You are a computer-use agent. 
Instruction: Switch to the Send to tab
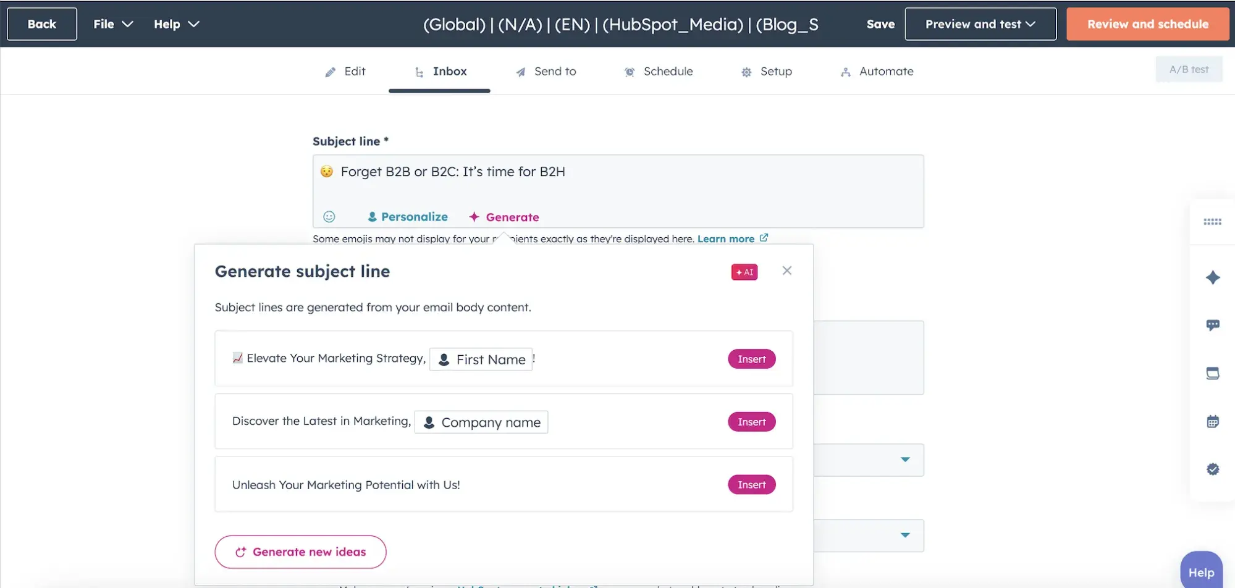pos(546,71)
